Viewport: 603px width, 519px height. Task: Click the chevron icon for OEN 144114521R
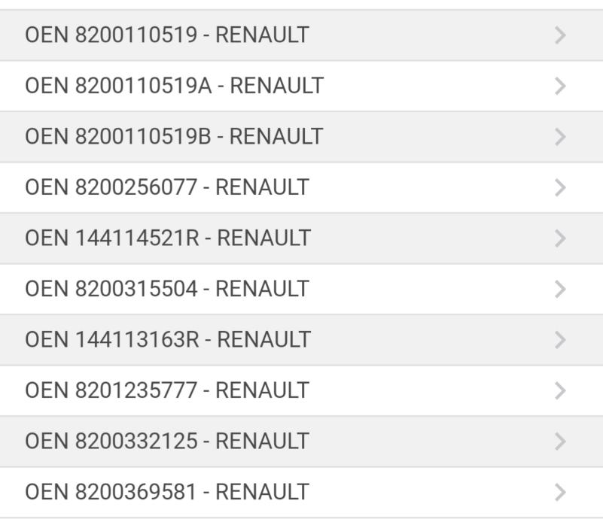pyautogui.click(x=559, y=238)
